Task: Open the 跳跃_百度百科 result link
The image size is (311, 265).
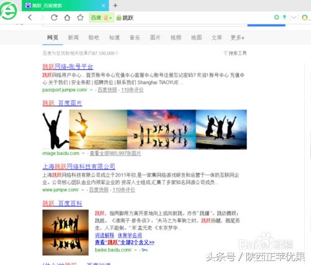Action: [62, 203]
